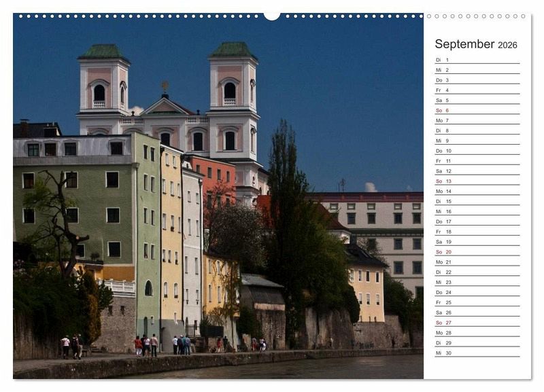The image size is (544, 392).
Task: Select the date row Di 22
Action: [477, 272]
